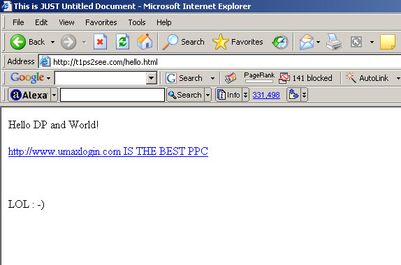This screenshot has height=265, width=401.
Task: Click the Google toolbar search input
Action: (101, 78)
